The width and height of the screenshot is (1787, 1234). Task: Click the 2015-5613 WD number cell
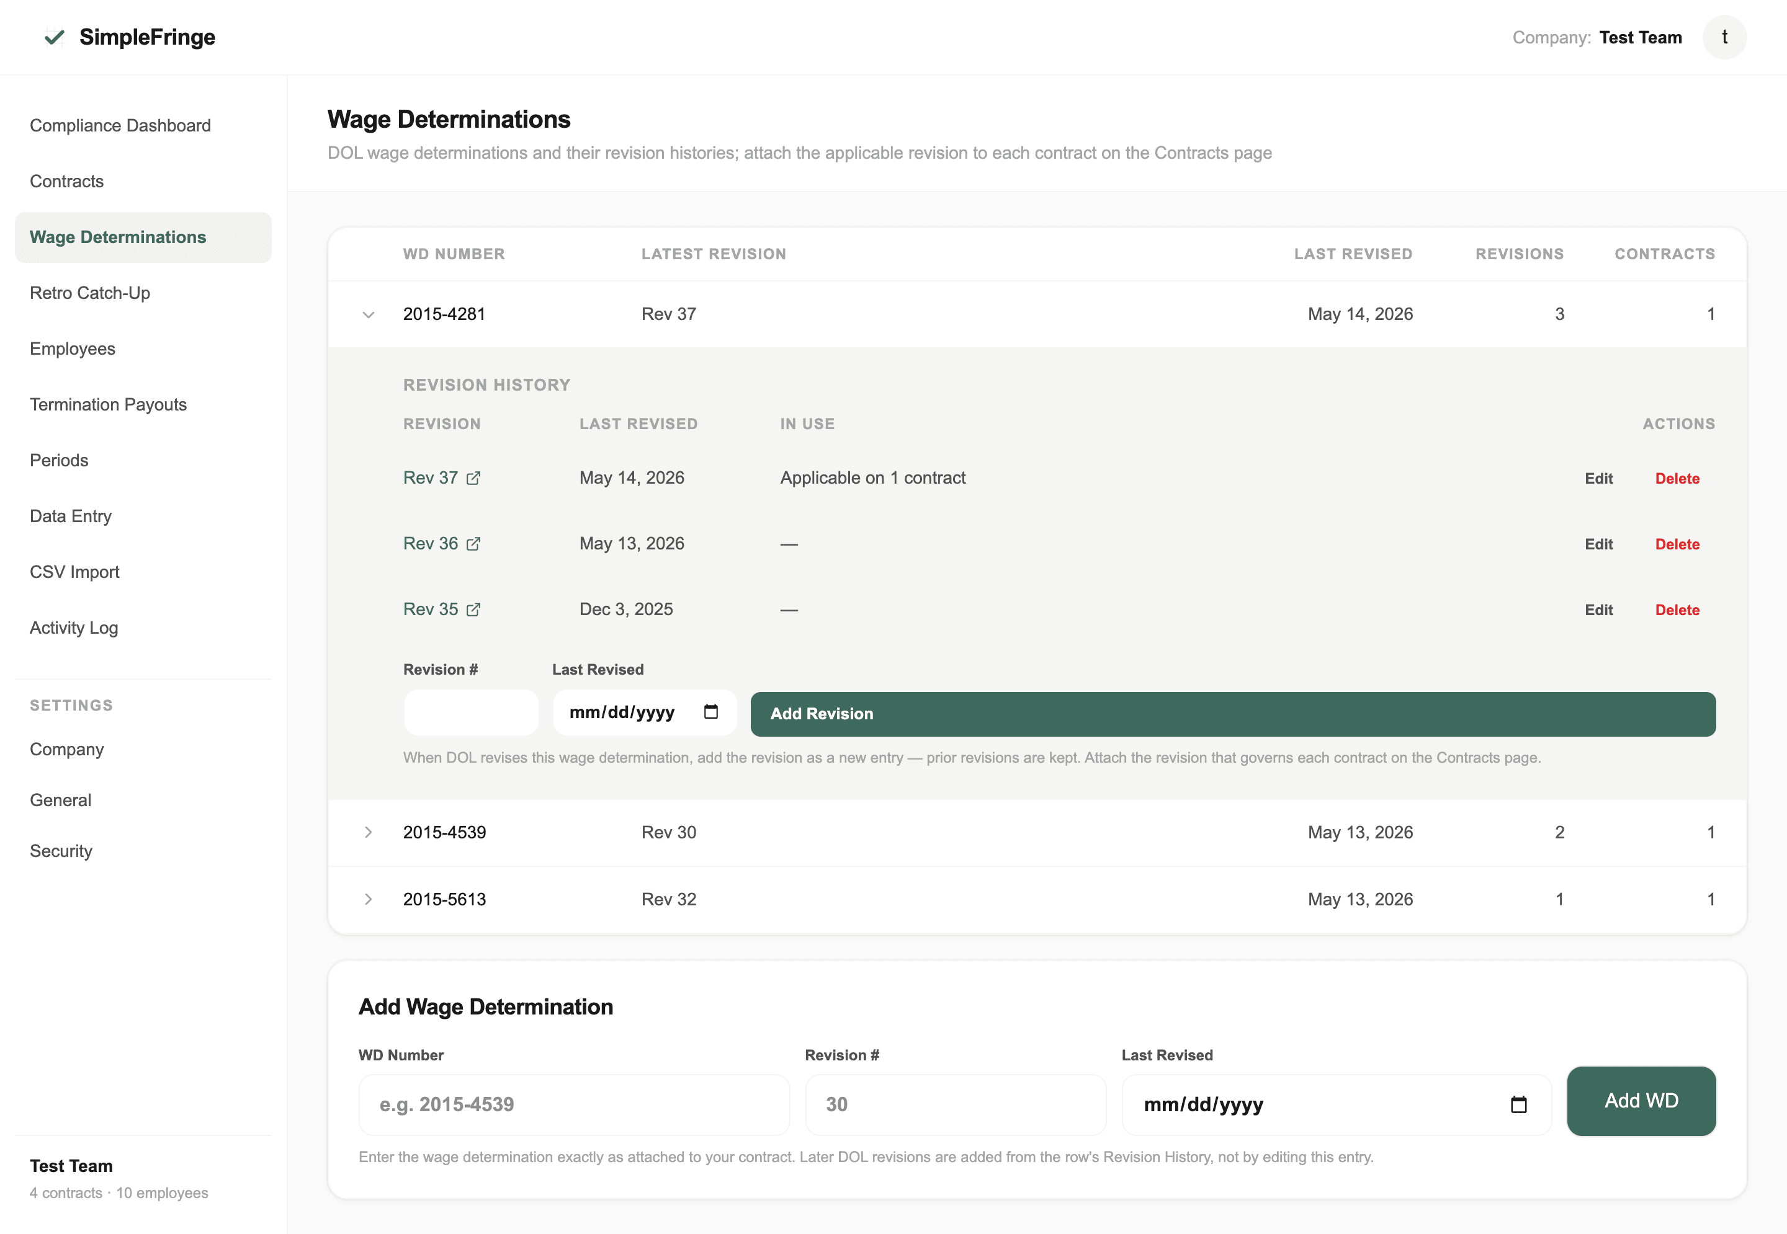point(444,899)
